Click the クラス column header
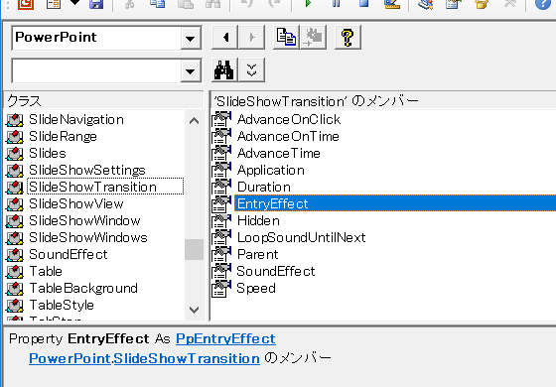 click(104, 101)
